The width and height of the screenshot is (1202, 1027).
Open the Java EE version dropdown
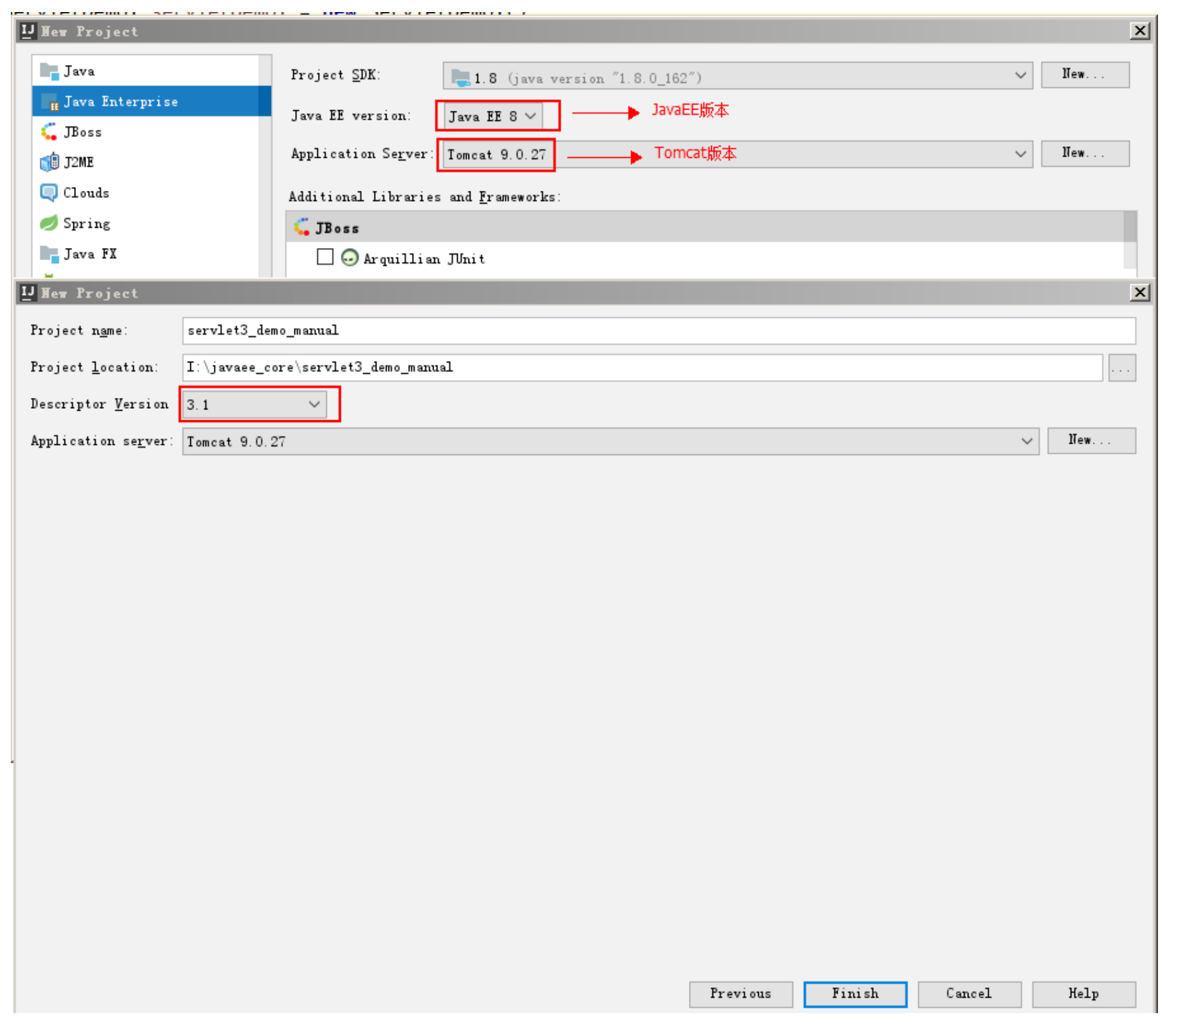click(493, 116)
